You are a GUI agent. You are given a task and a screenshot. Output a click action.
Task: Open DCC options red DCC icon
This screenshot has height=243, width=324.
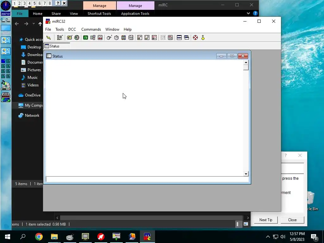point(154,38)
